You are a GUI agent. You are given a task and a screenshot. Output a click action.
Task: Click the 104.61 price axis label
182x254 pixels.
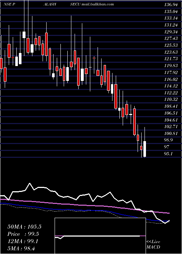click(171, 120)
